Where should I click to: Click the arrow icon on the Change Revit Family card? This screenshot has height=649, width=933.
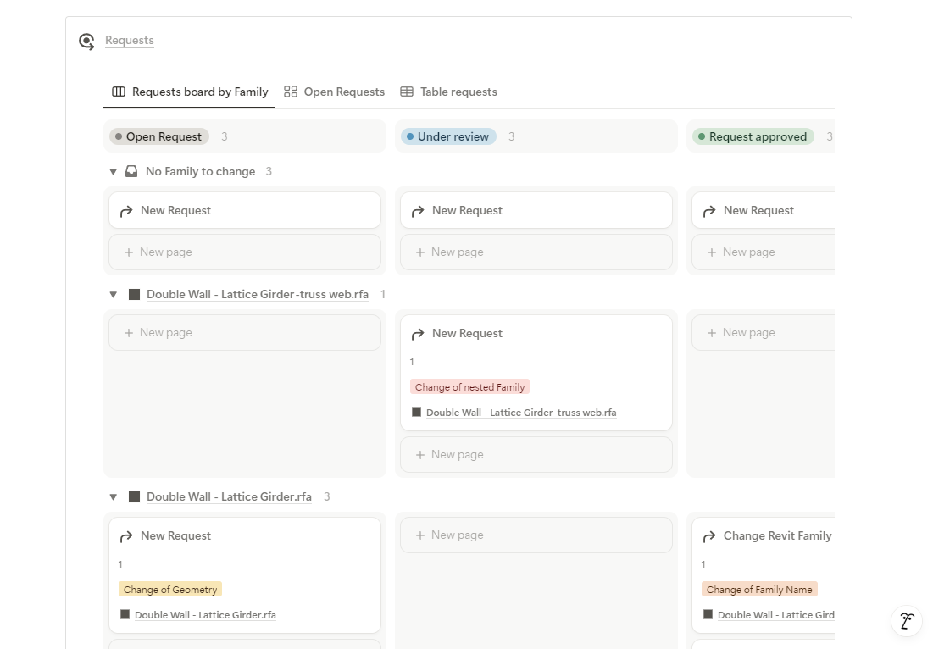(709, 536)
